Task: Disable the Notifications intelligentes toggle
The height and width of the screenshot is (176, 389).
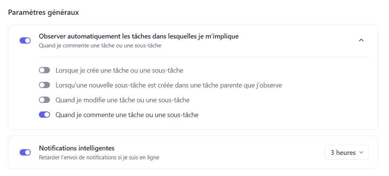Action: click(25, 152)
